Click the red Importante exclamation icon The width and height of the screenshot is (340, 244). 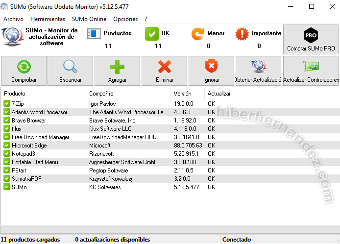point(242,34)
